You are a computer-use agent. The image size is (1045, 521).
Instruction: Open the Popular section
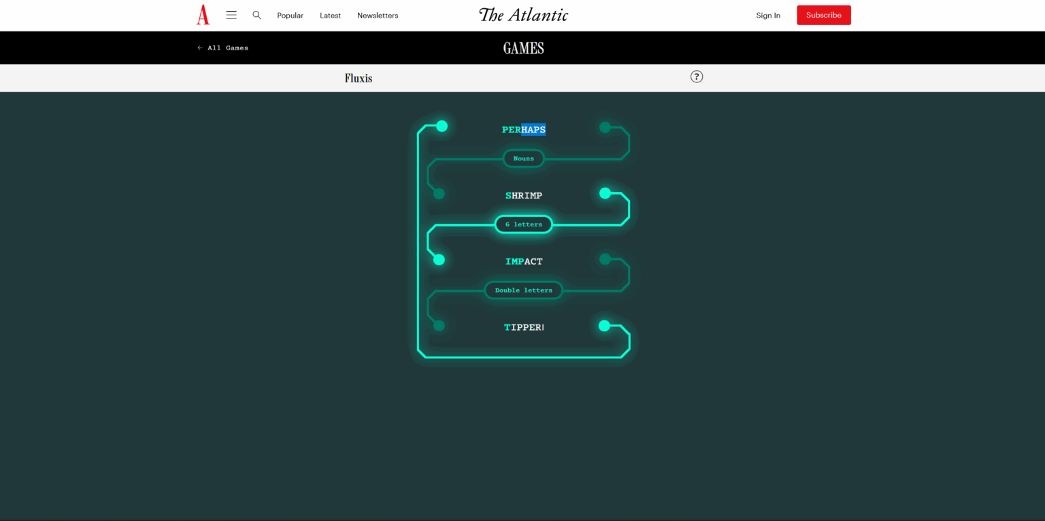(290, 16)
